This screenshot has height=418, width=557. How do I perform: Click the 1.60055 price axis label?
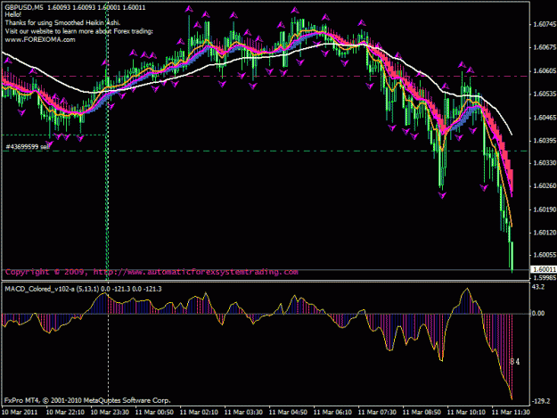pos(545,255)
